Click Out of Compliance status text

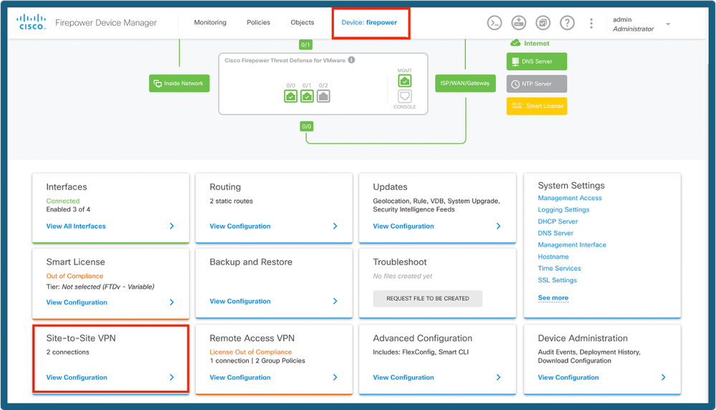coord(75,276)
